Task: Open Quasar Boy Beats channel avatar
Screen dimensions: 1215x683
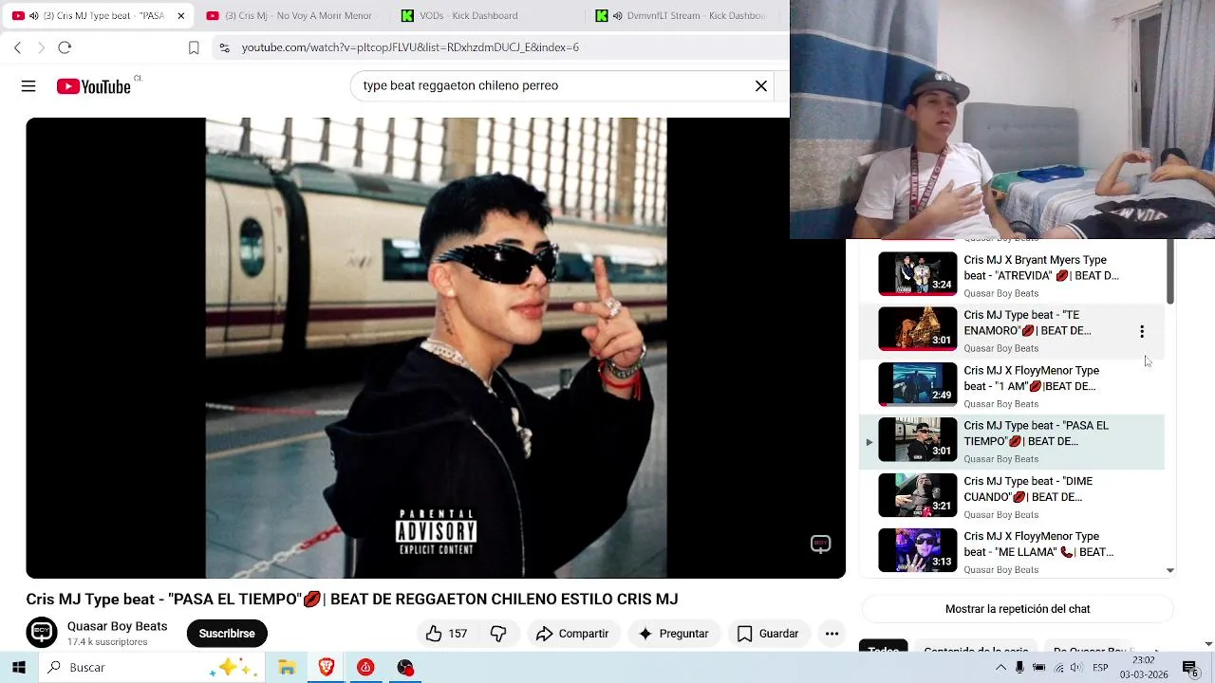Action: click(x=42, y=633)
